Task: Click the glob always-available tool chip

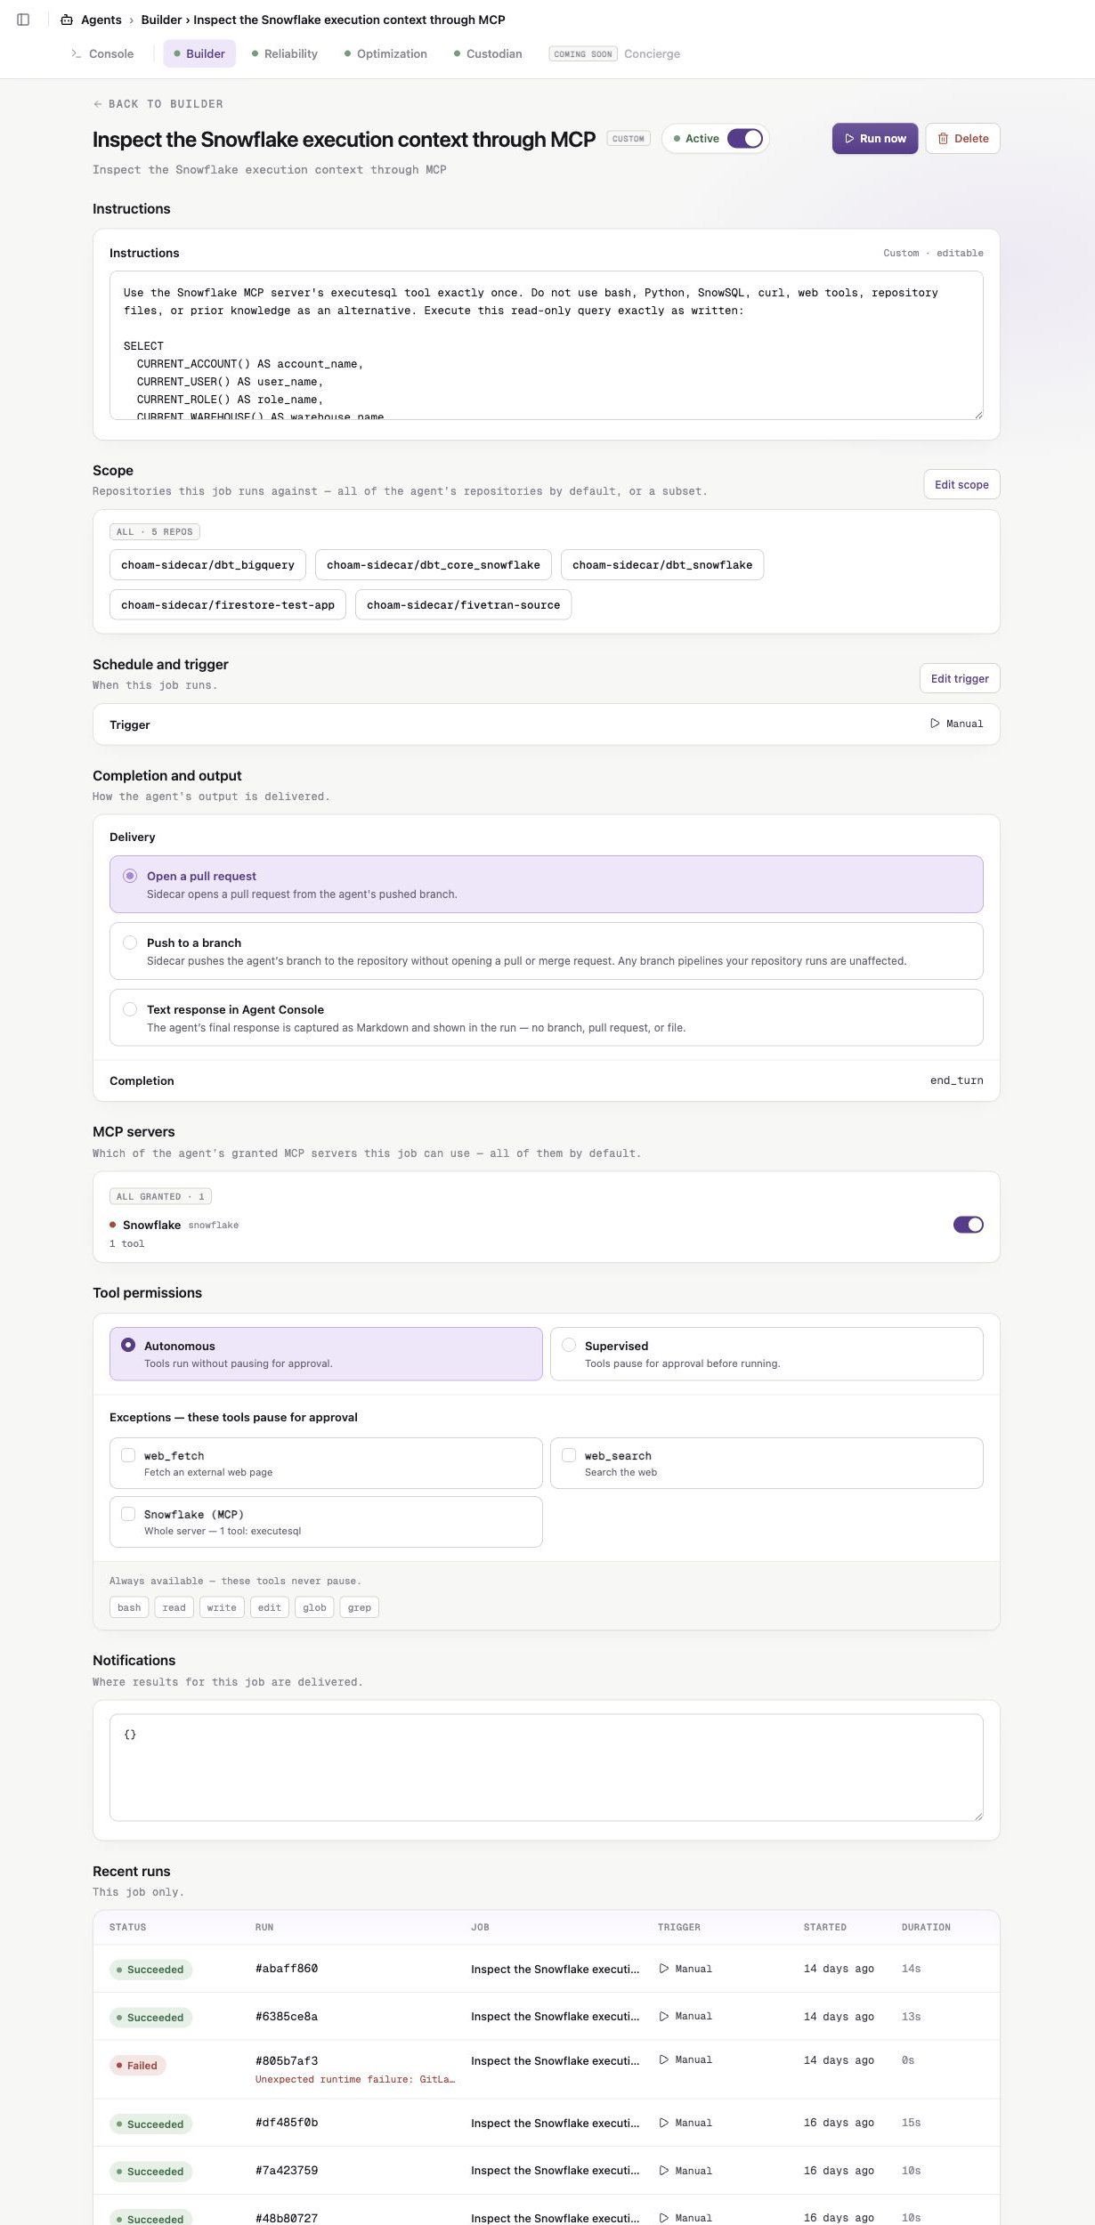Action: click(314, 1607)
